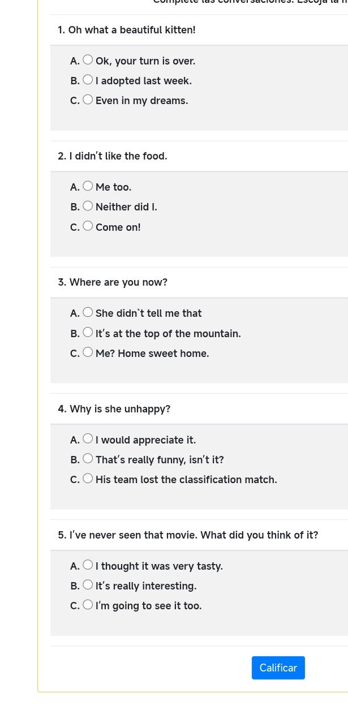Choose option 'I adopted last week.'
Image resolution: width=348 pixels, height=706 pixels.
88,80
